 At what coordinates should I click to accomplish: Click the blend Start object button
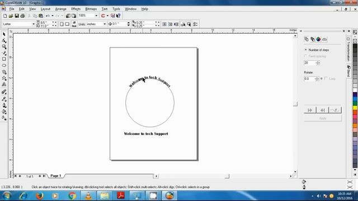(x=310, y=110)
